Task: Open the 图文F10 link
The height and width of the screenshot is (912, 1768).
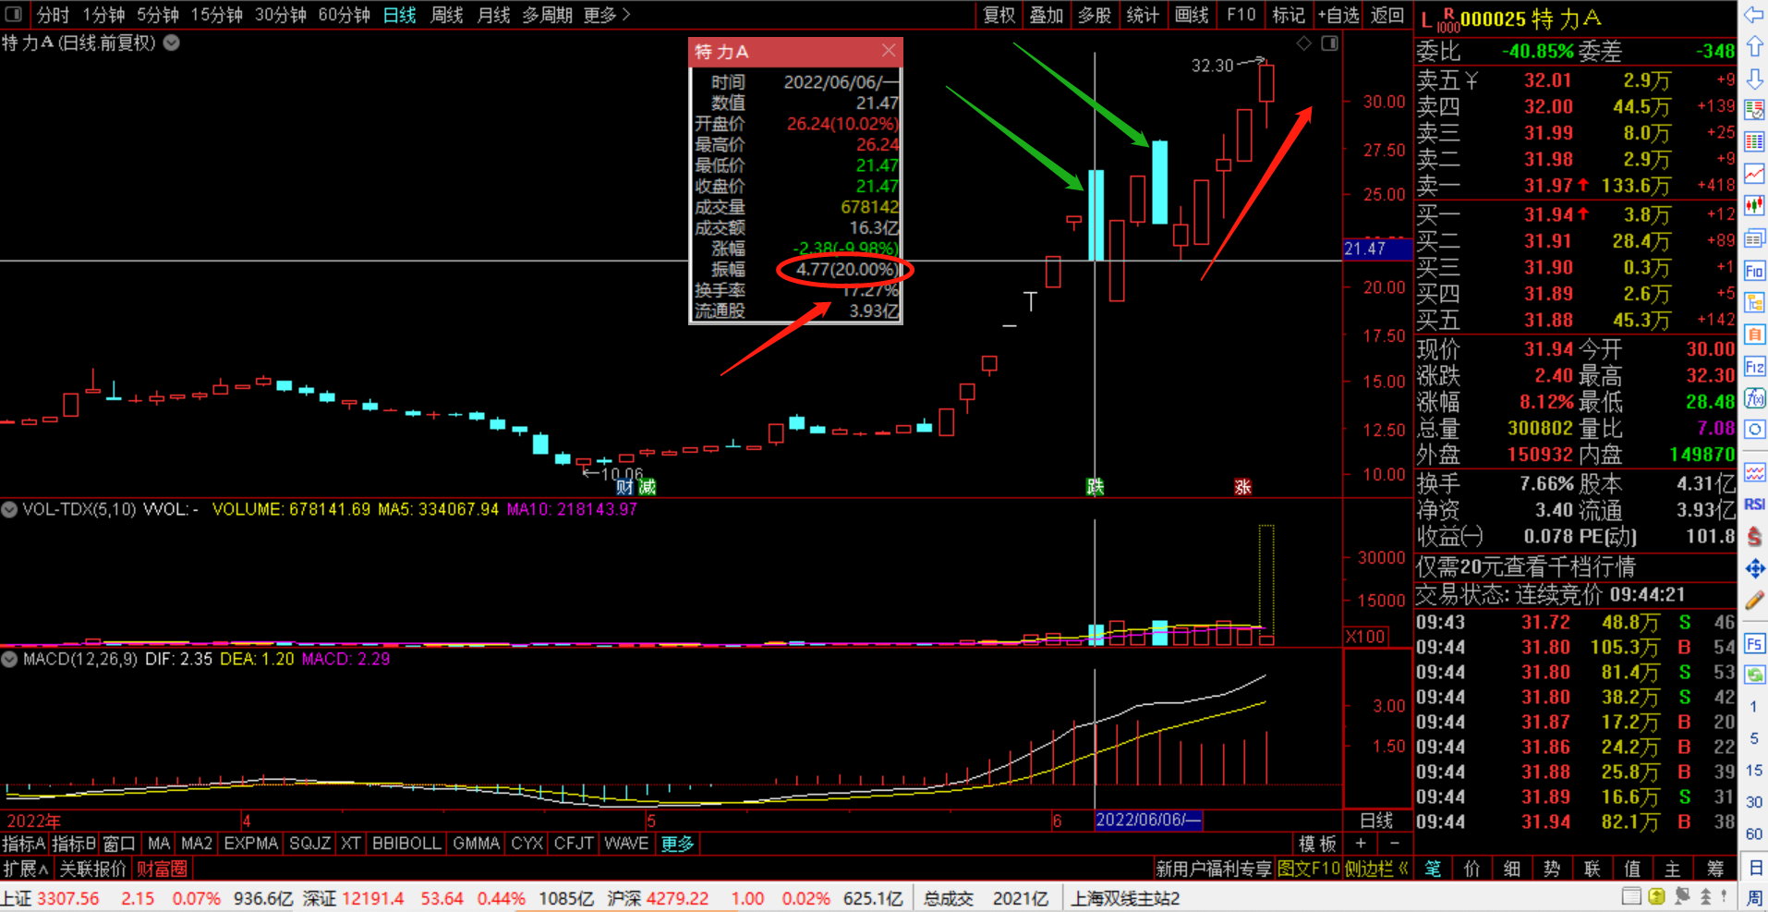Action: 1308,869
